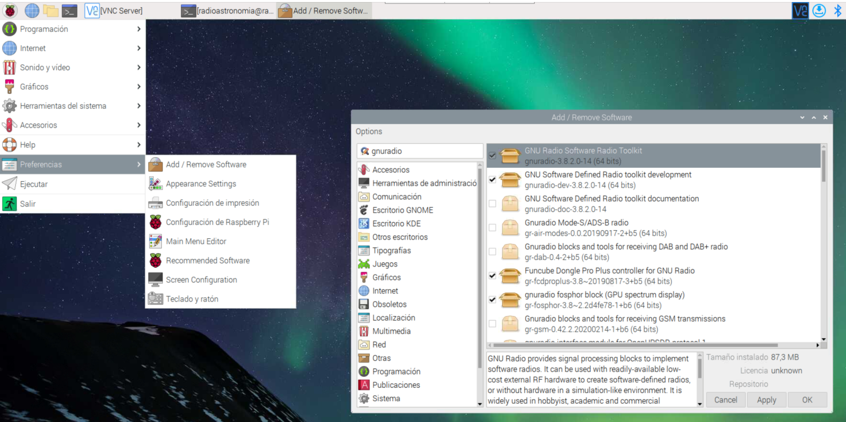This screenshot has height=422, width=846.
Task: Select the GNU Radio Software Radio Toolkit row
Action: point(654,156)
